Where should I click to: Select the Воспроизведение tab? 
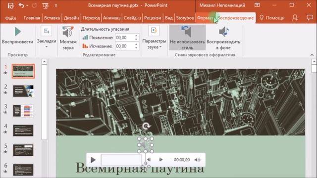coord(235,18)
